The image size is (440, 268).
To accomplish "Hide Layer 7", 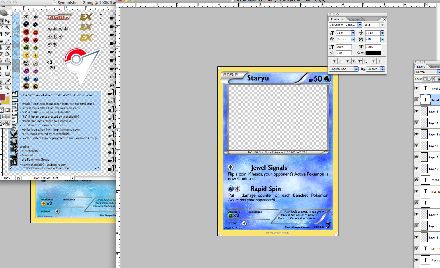I will click(x=416, y=214).
